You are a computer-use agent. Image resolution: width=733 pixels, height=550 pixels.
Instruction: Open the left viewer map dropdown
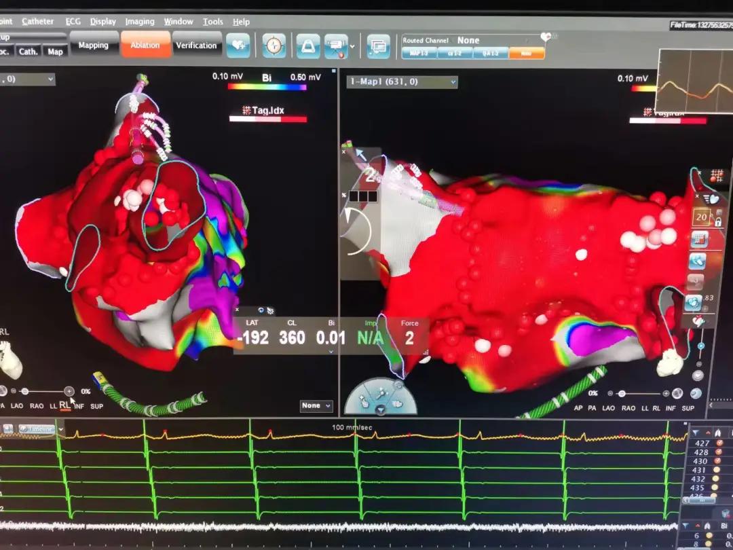pos(27,79)
